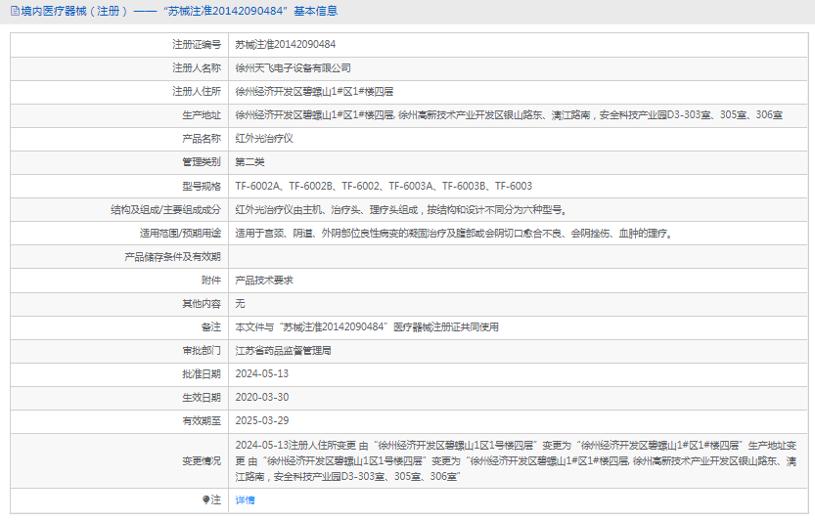This screenshot has height=520, width=815.
Task: Click the 结构及组成/主要组成成分 label
Action: [x=165, y=210]
